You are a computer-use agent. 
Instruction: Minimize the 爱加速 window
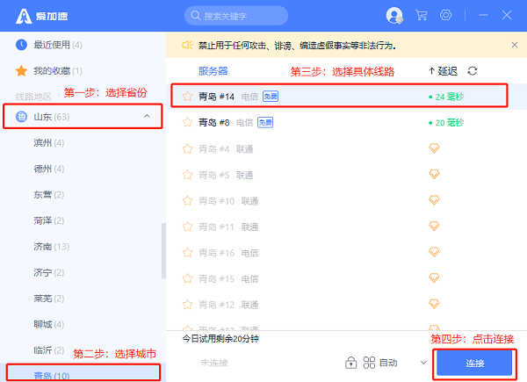[x=483, y=15]
